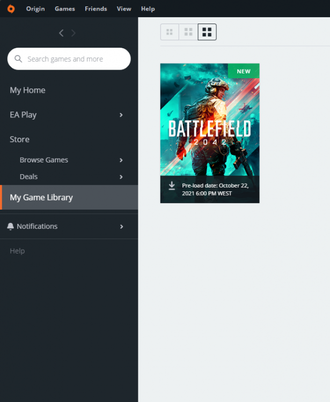
Task: Click the Origin logo icon
Action: 11,9
